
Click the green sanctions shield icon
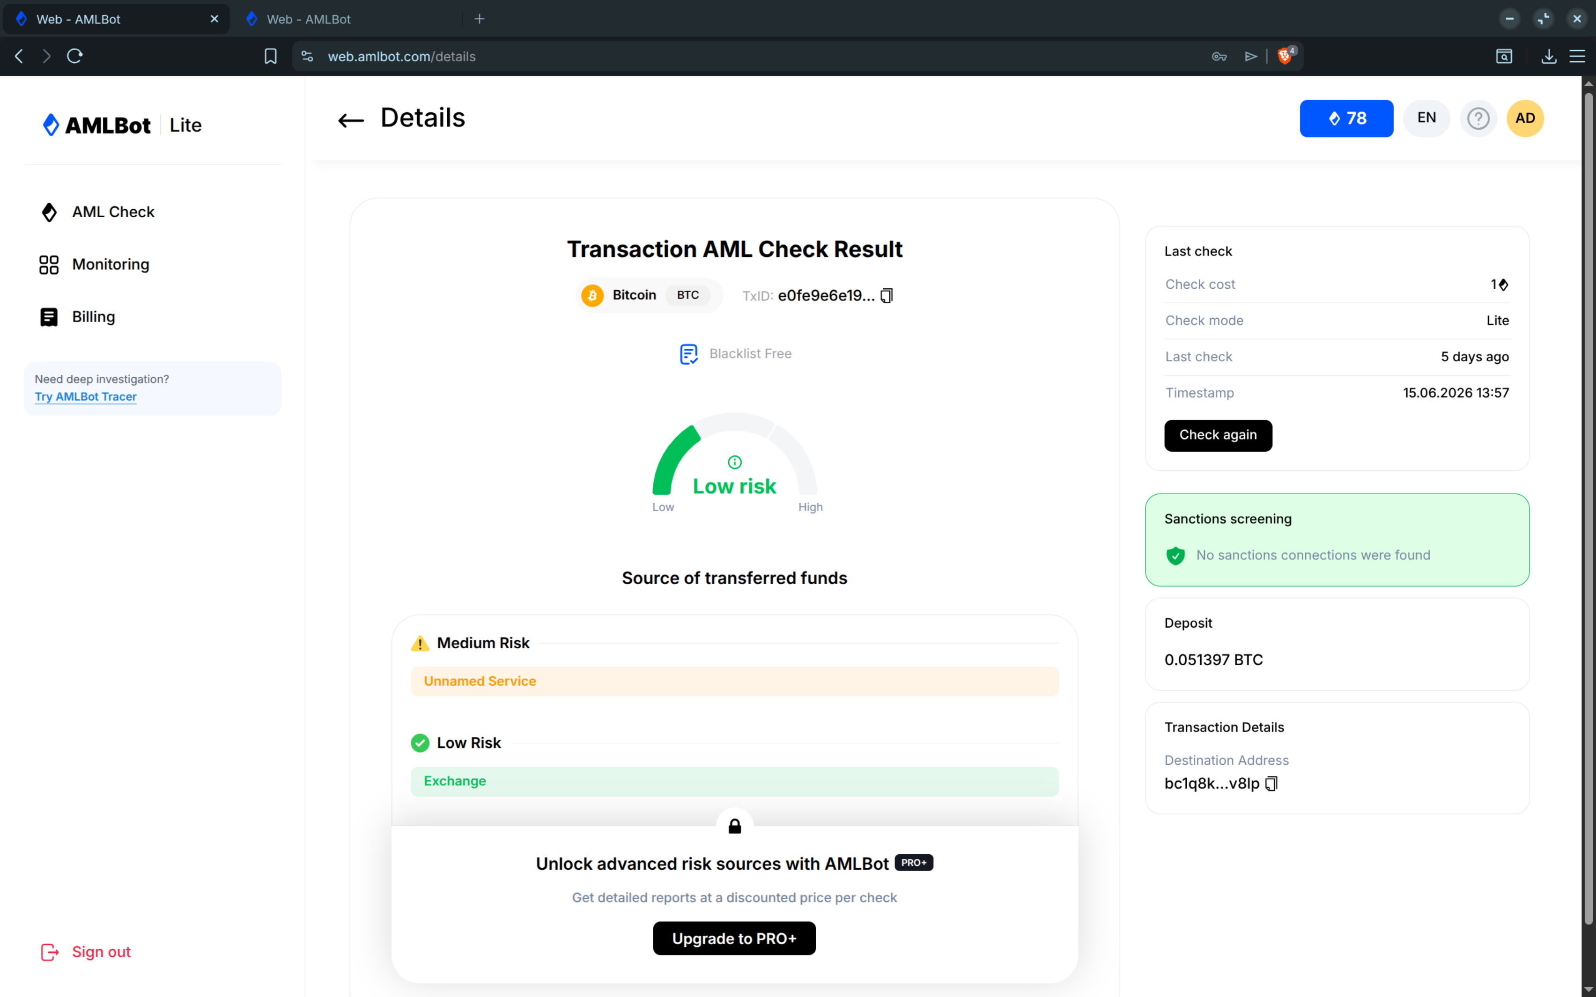pyautogui.click(x=1175, y=555)
